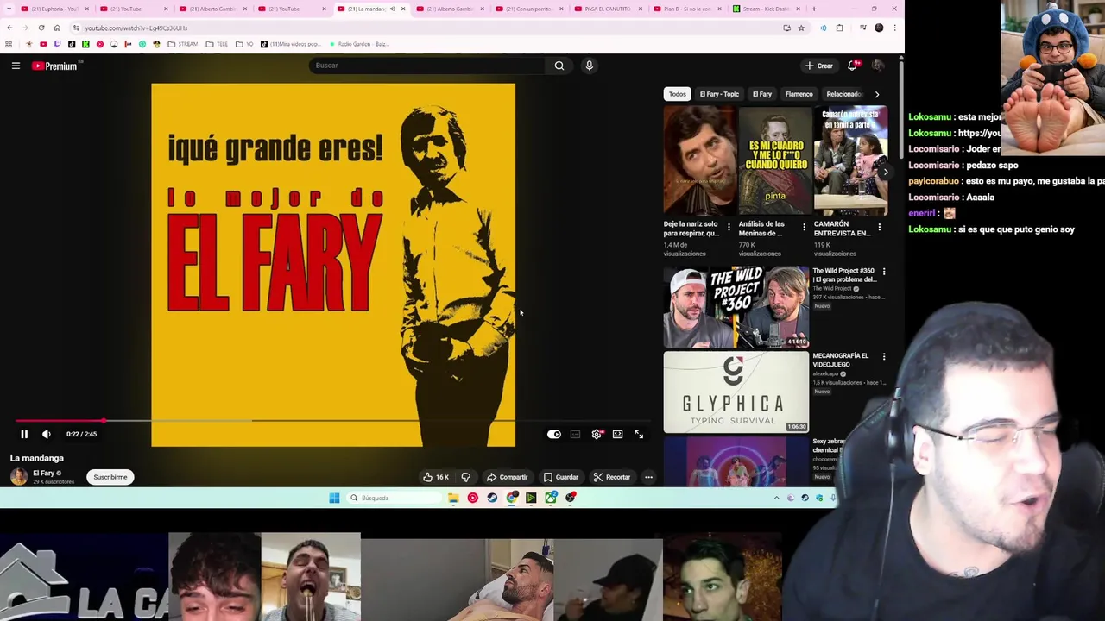This screenshot has width=1105, height=621.
Task: Open the YouTube hamburger guide menu
Action: click(16, 66)
